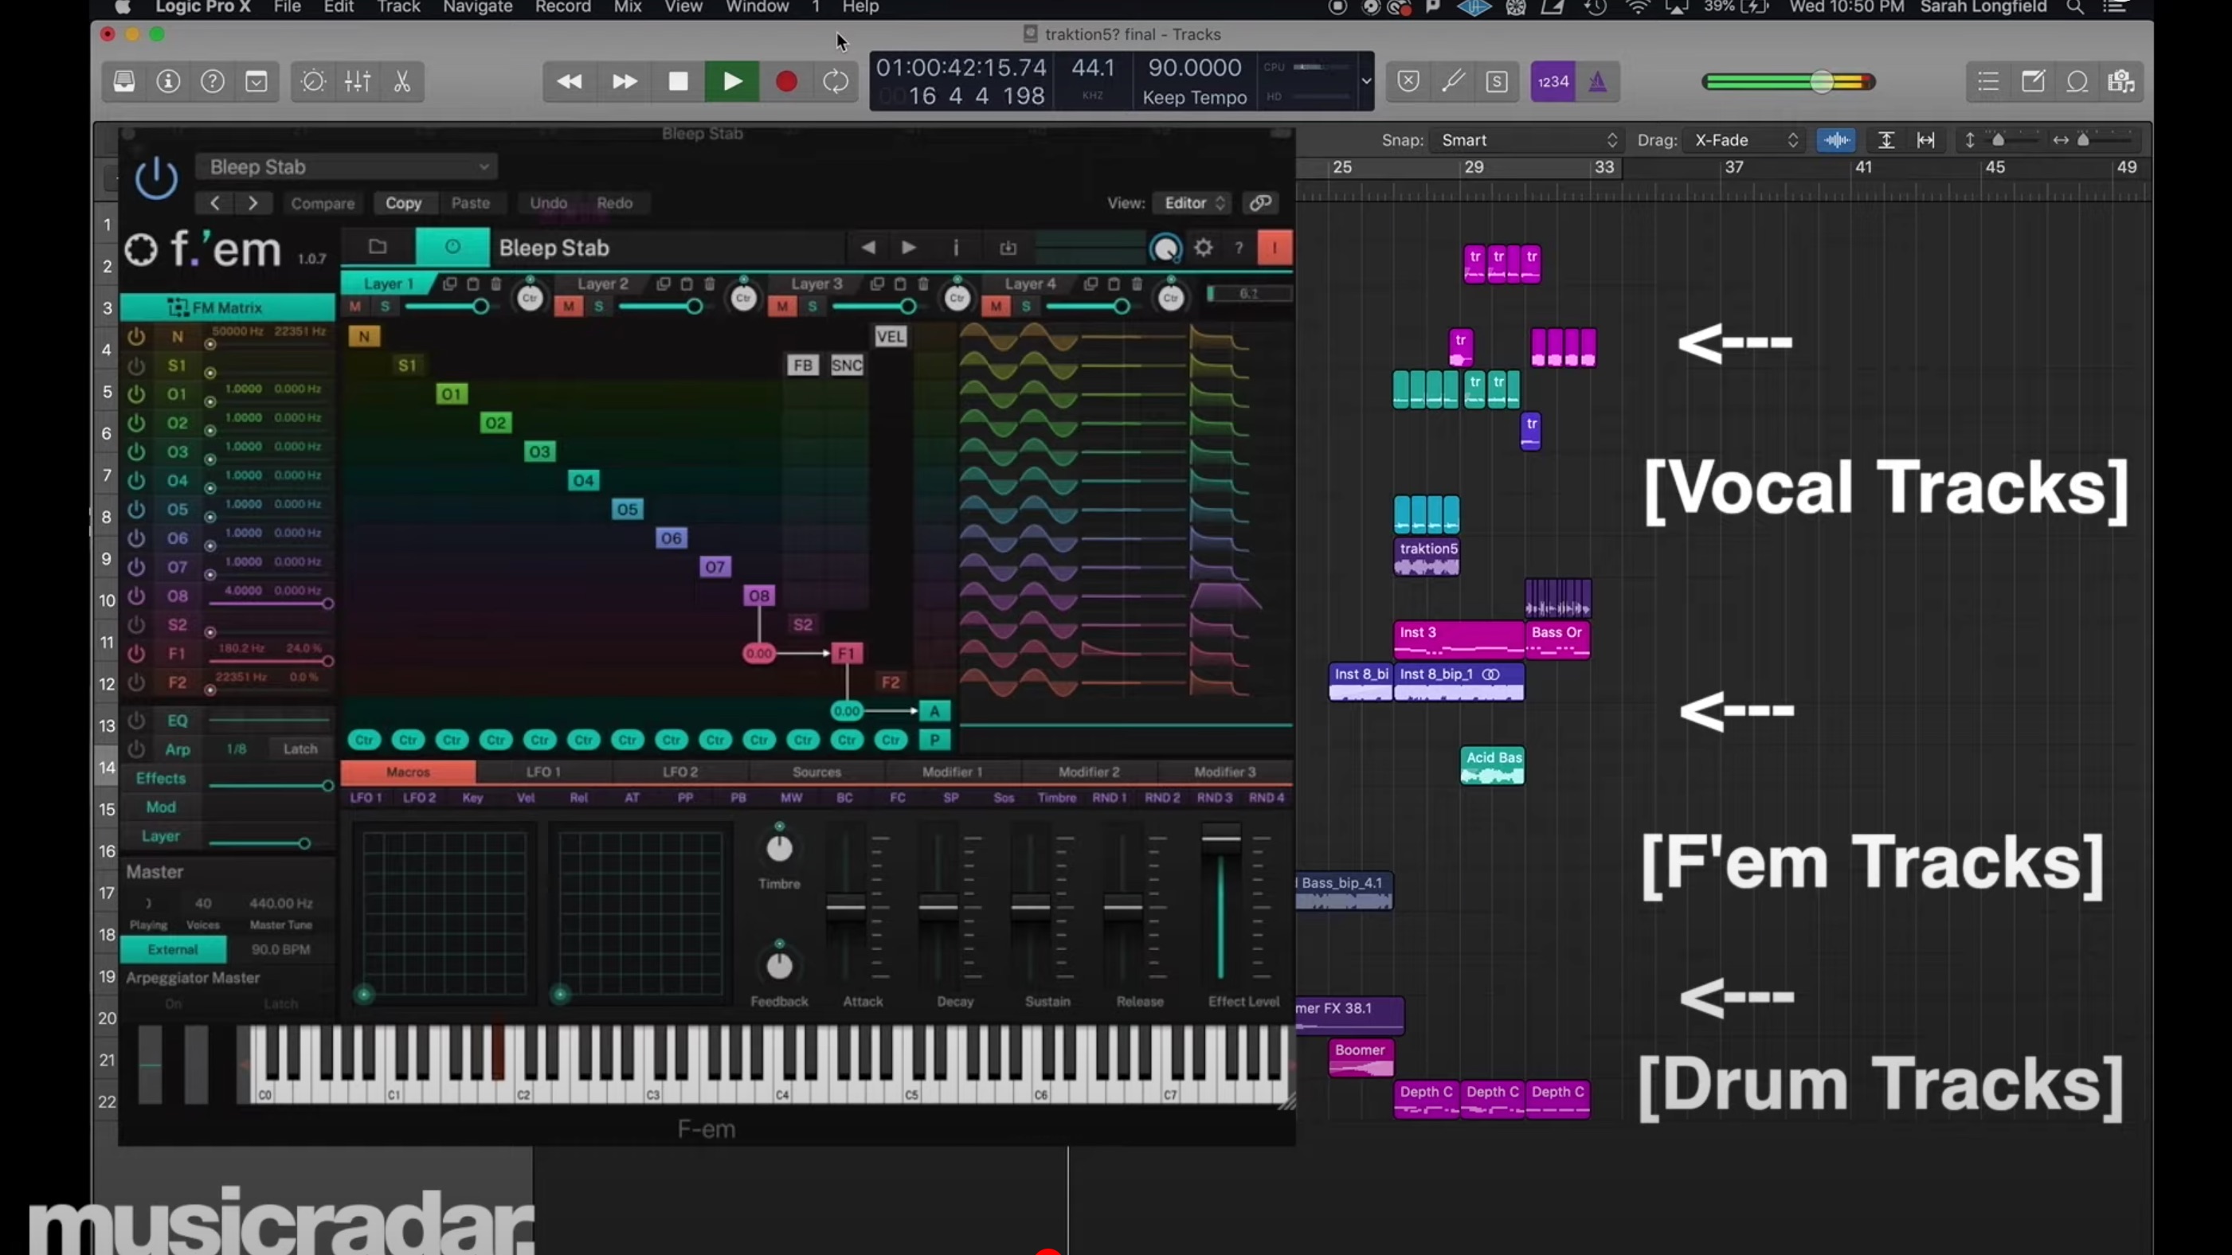Open the Mixer faders icon
The width and height of the screenshot is (2232, 1255).
(358, 81)
